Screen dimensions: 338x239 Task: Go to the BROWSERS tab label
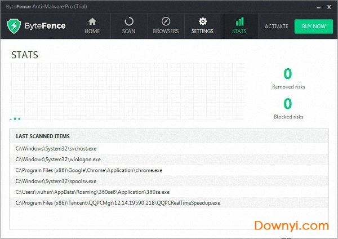tap(166, 31)
